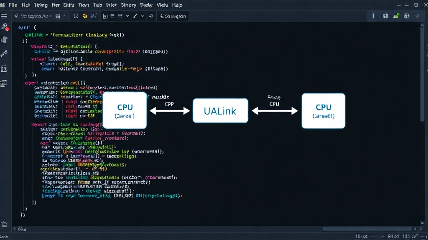Click the grey icon right of the pin icon
This screenshot has width=428, height=240.
click(x=385, y=16)
